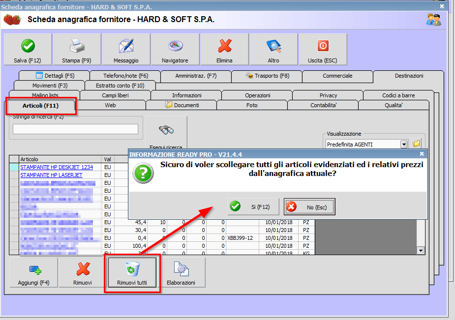Viewport: 455px width, 320px height.
Task: Click the Esegui ricerca binoculars button
Action: point(166,133)
